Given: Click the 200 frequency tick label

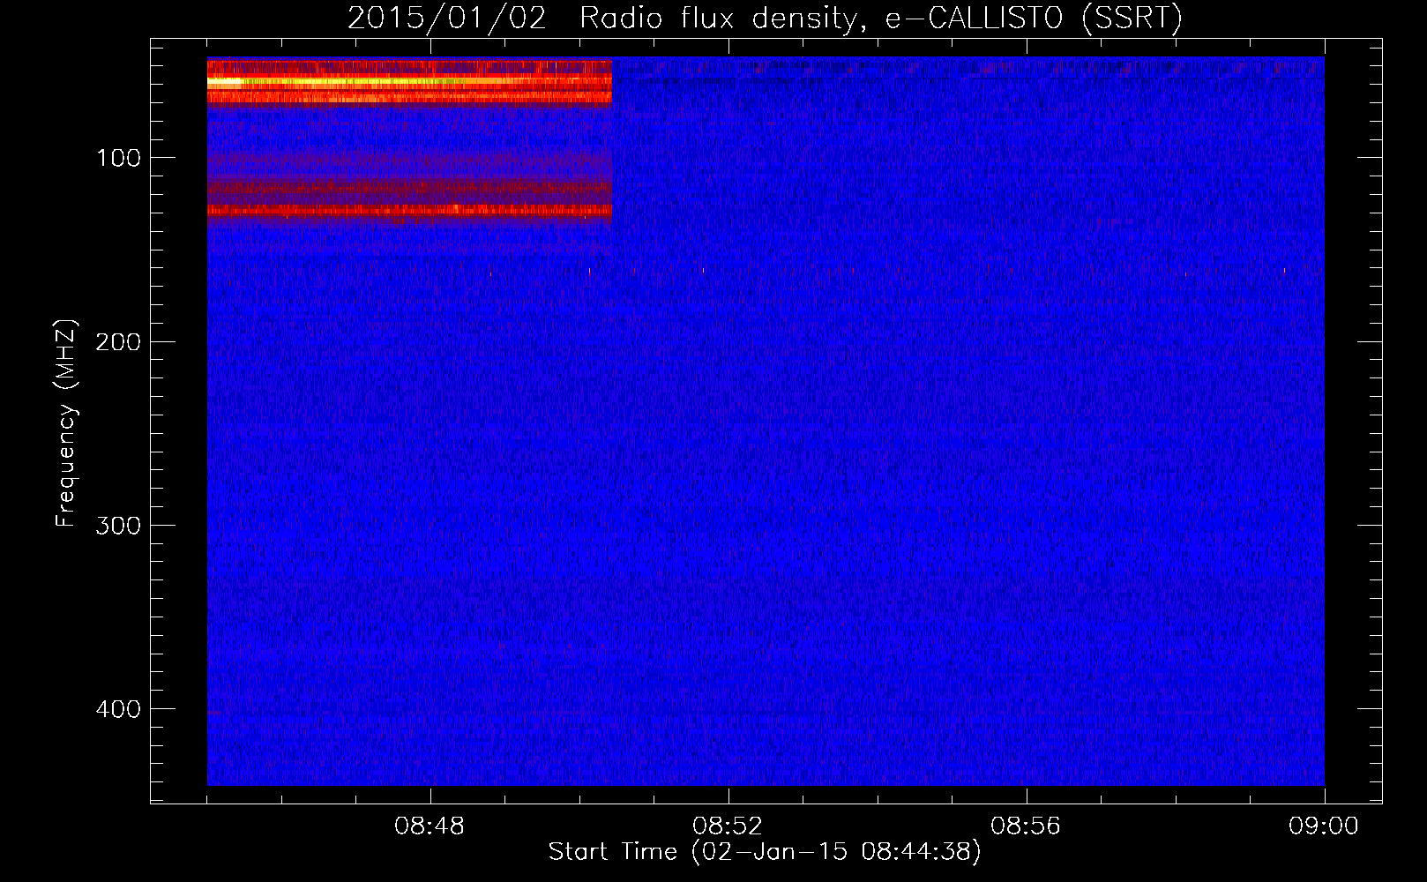Looking at the screenshot, I should (x=118, y=342).
